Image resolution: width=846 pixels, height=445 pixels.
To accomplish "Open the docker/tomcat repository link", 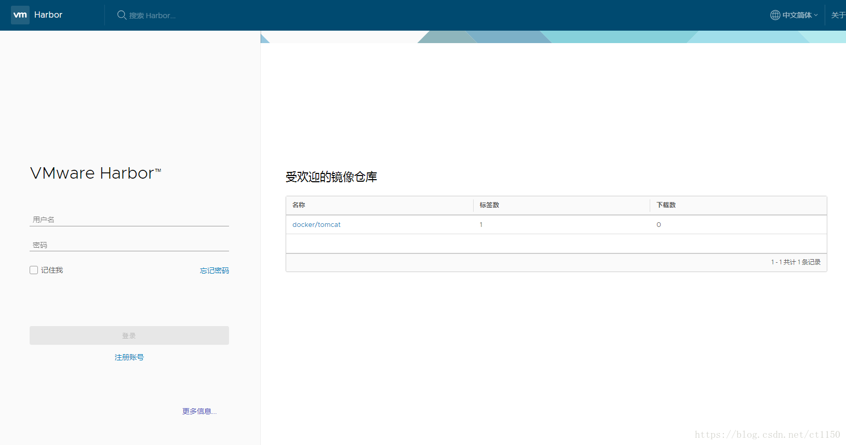I will click(x=316, y=225).
